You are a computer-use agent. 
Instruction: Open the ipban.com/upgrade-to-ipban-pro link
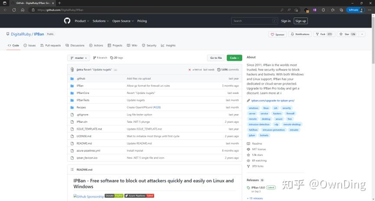(273, 101)
